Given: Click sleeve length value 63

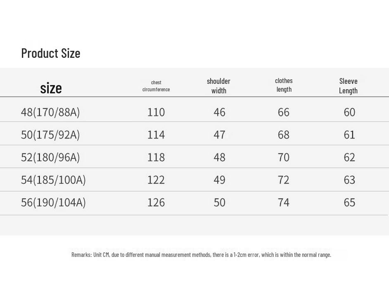Looking at the screenshot, I should coord(349,180).
